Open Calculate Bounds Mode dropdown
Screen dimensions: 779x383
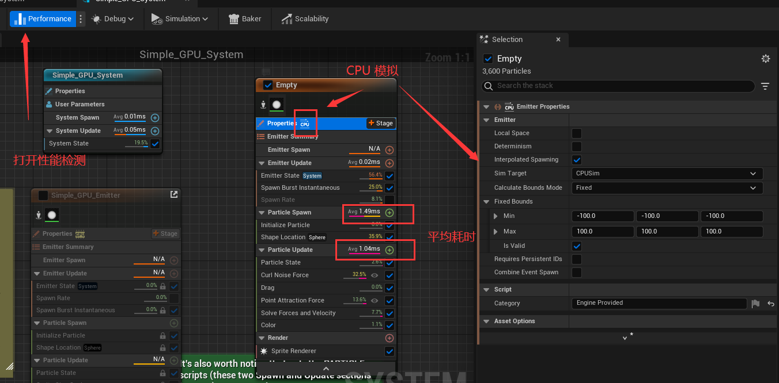pos(667,187)
